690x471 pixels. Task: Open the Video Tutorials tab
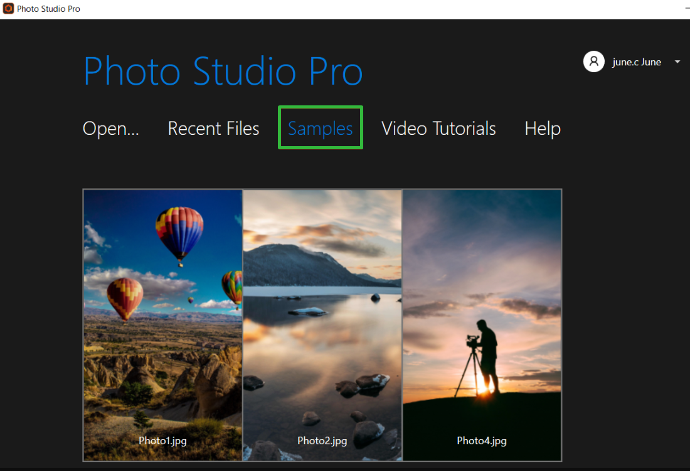[x=438, y=129]
